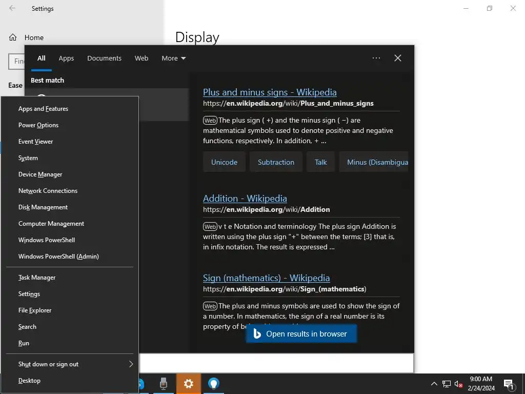Switch to the Web search tab
The image size is (525, 394).
142,58
